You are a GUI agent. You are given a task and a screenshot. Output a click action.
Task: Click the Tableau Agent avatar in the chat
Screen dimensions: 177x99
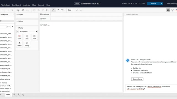click(127, 61)
